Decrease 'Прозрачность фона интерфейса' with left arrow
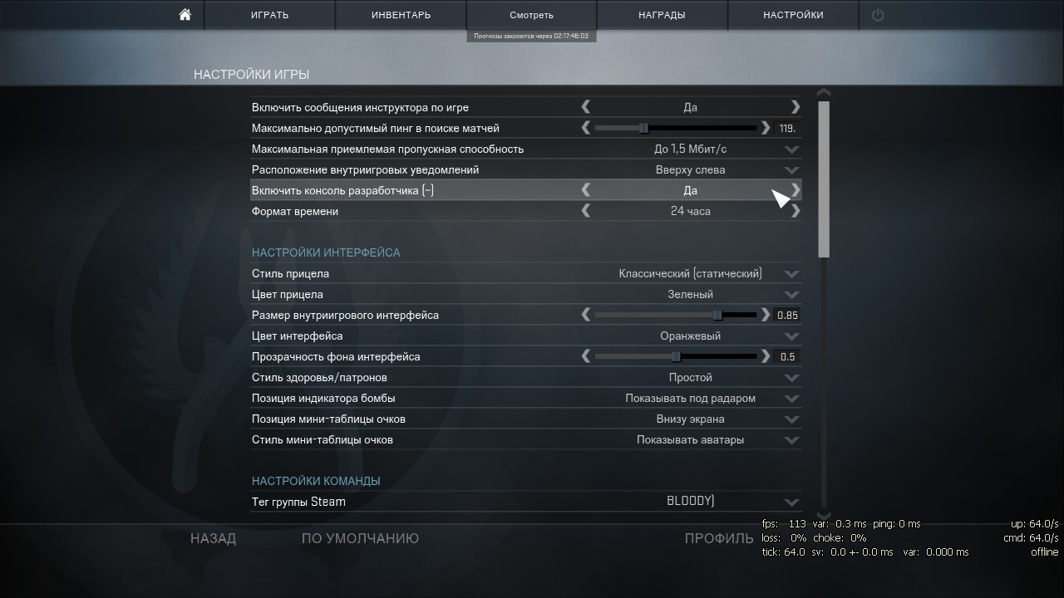 pyautogui.click(x=586, y=356)
